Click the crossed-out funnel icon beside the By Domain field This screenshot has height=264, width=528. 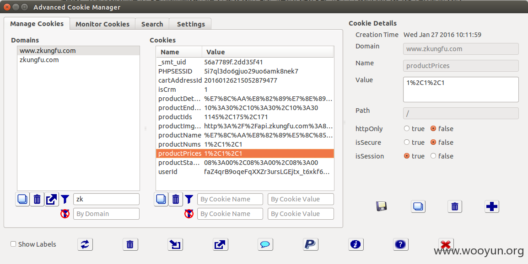click(x=65, y=214)
